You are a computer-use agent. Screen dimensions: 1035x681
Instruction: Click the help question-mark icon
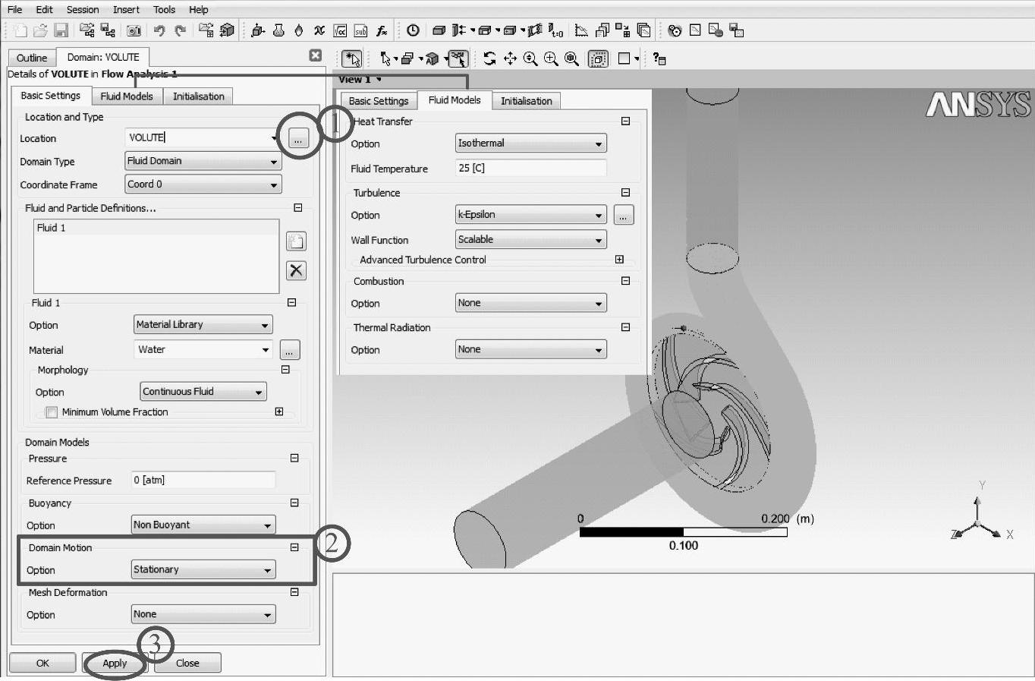(659, 58)
